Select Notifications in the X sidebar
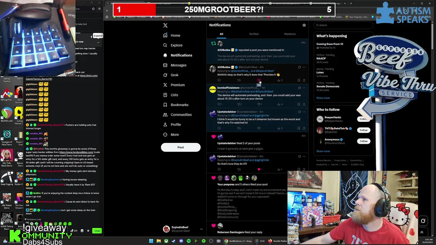Image resolution: width=436 pixels, height=245 pixels. click(177, 55)
